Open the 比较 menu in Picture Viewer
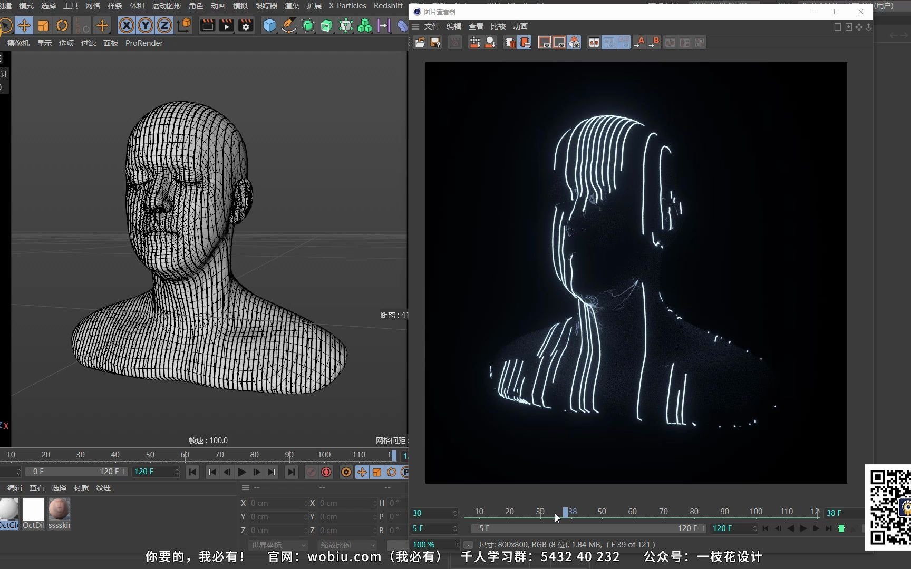Image resolution: width=911 pixels, height=569 pixels. click(x=498, y=26)
